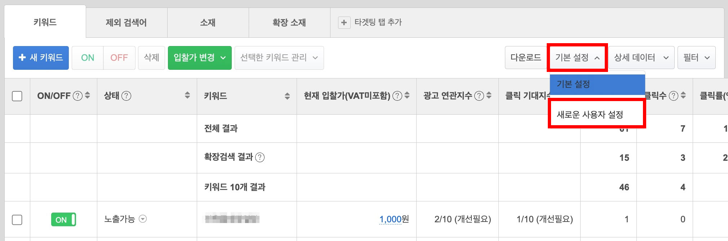Select 새로운 사용자 설정 menu option

point(590,115)
